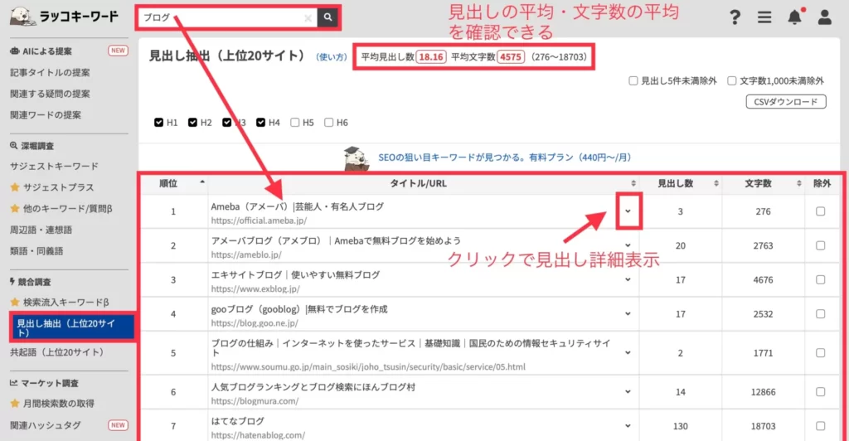Click star icon beside 他のキーワード/質問β

pos(15,208)
